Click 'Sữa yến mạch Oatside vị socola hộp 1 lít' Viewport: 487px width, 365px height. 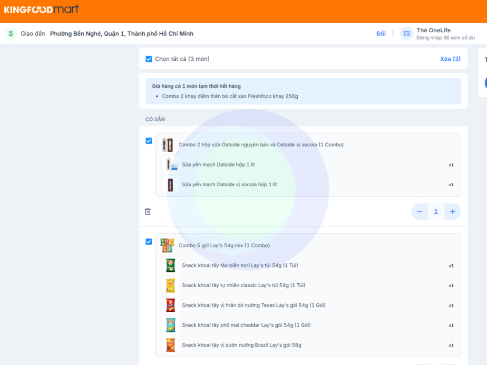pos(230,185)
